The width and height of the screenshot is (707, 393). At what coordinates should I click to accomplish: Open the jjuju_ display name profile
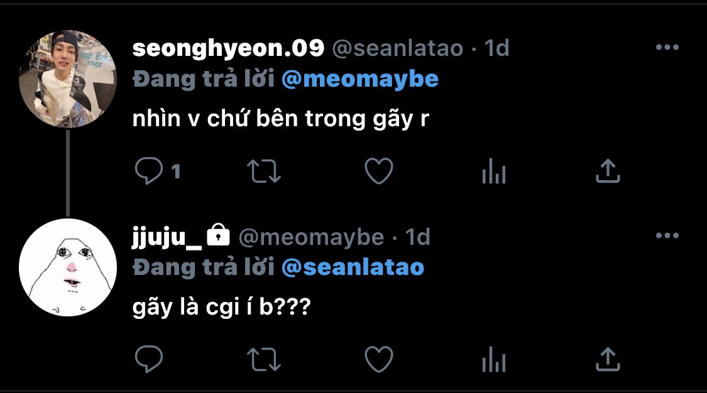coord(167,237)
